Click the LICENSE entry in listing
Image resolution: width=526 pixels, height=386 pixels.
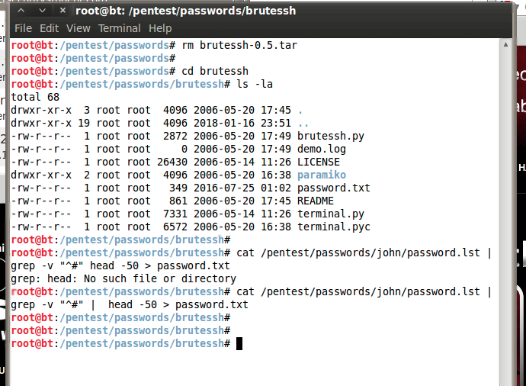coord(319,162)
